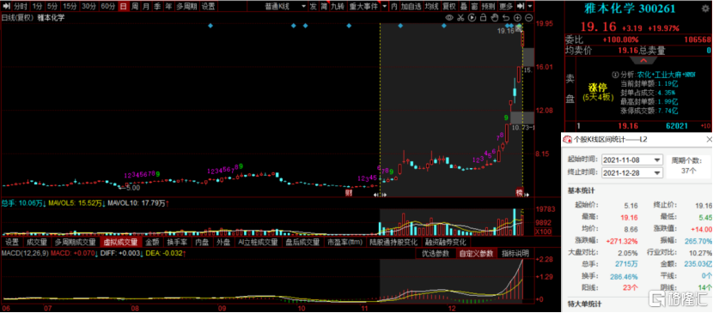Activate the hand pan tool
Image resolution: width=713 pixels, height=313 pixels.
pyautogui.click(x=495, y=18)
